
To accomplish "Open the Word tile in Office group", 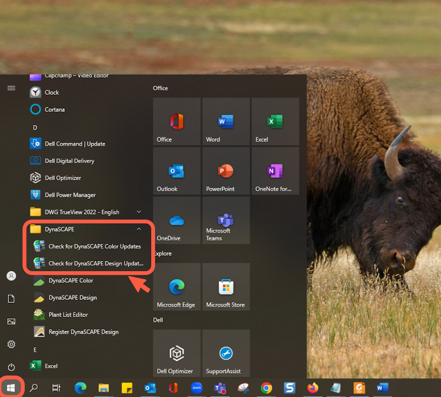I will (226, 121).
